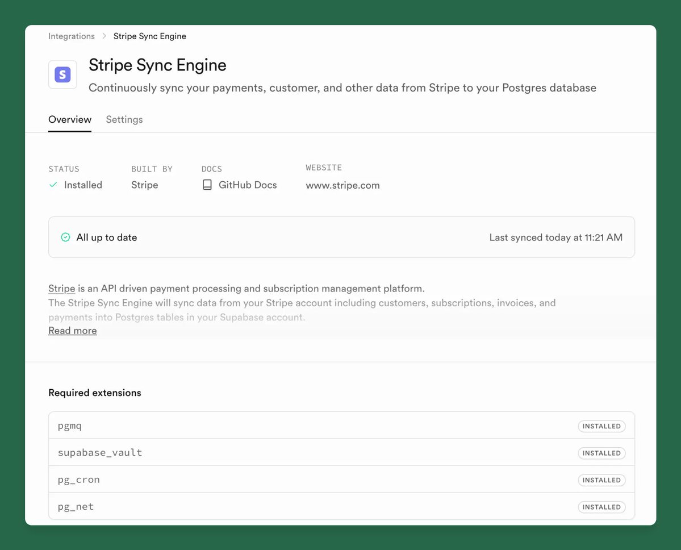Click the Stripe Sync Engine page title

coord(157,65)
